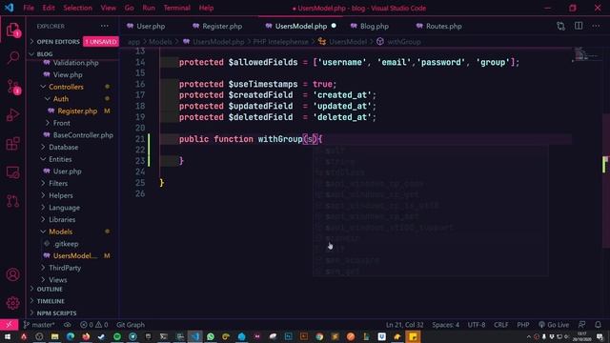Switch to the User.php tab

(x=146, y=26)
